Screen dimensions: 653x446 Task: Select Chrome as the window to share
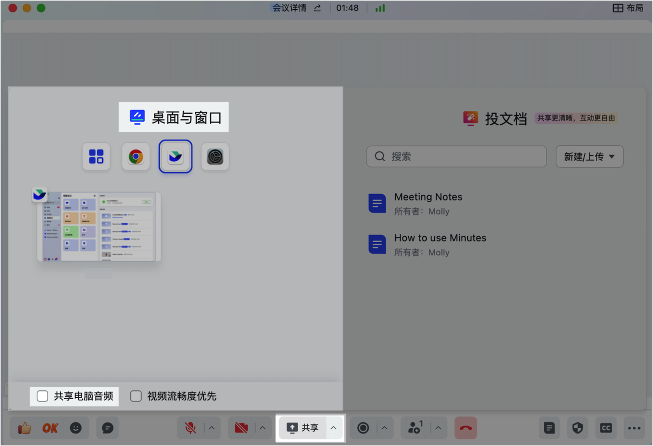click(136, 156)
